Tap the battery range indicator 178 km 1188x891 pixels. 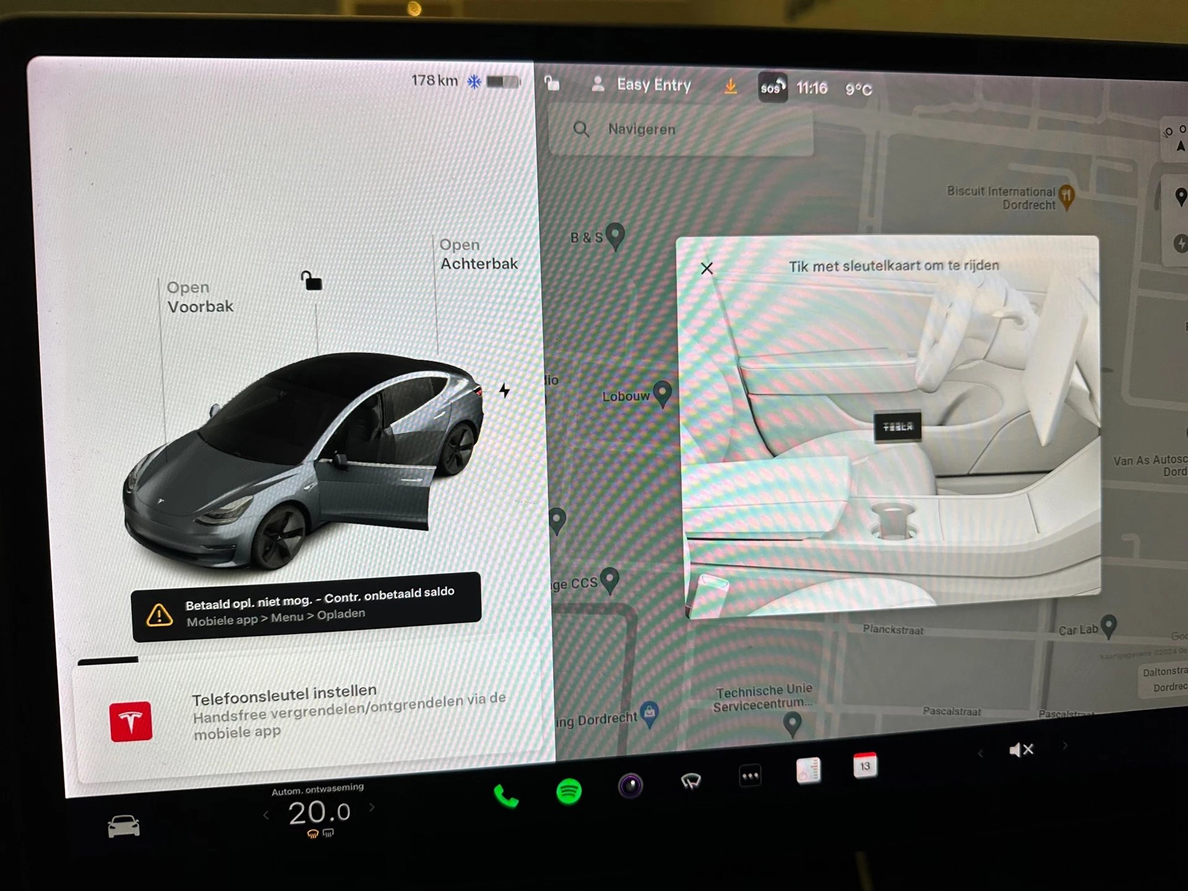pyautogui.click(x=435, y=80)
